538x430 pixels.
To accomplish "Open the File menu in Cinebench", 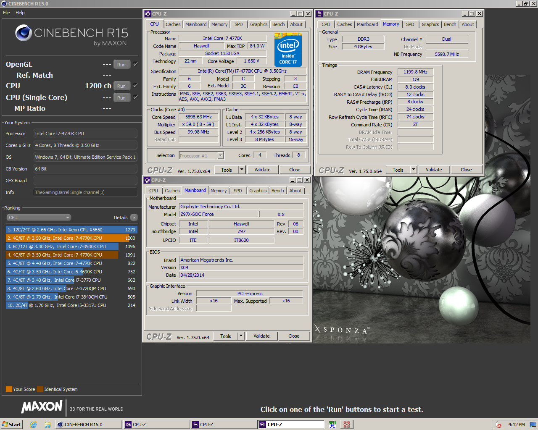I will pos(6,13).
